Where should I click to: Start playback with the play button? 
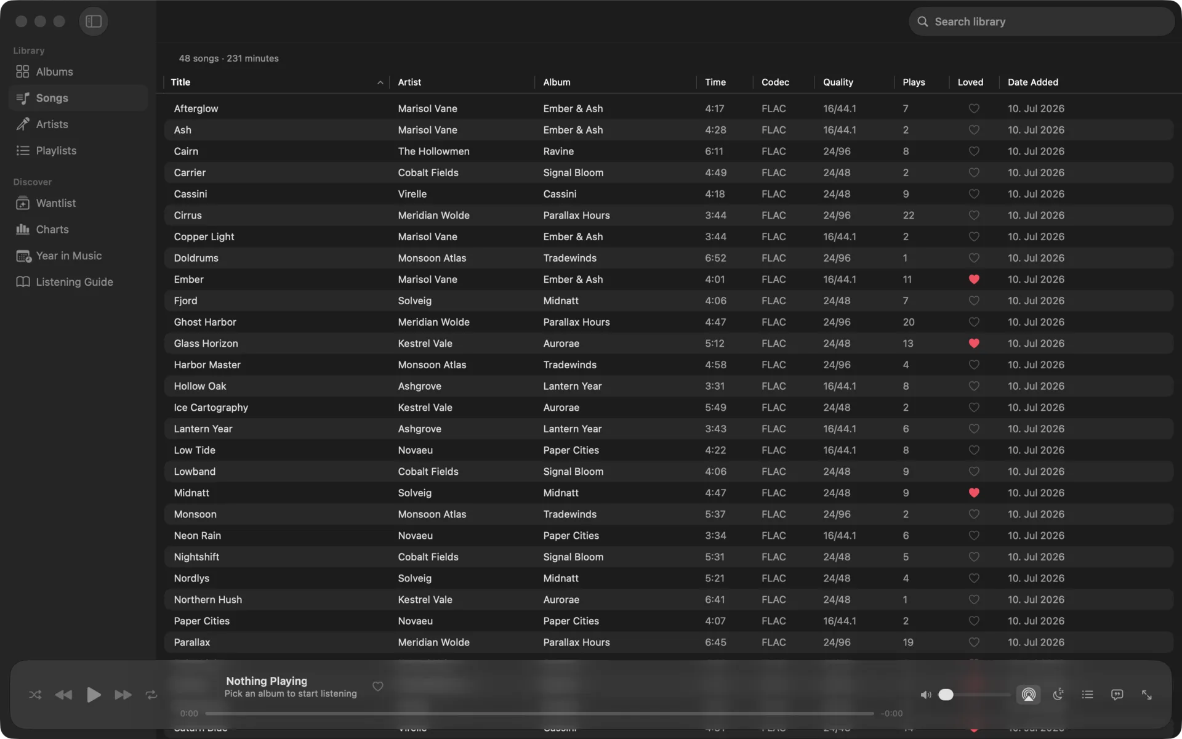coord(94,695)
